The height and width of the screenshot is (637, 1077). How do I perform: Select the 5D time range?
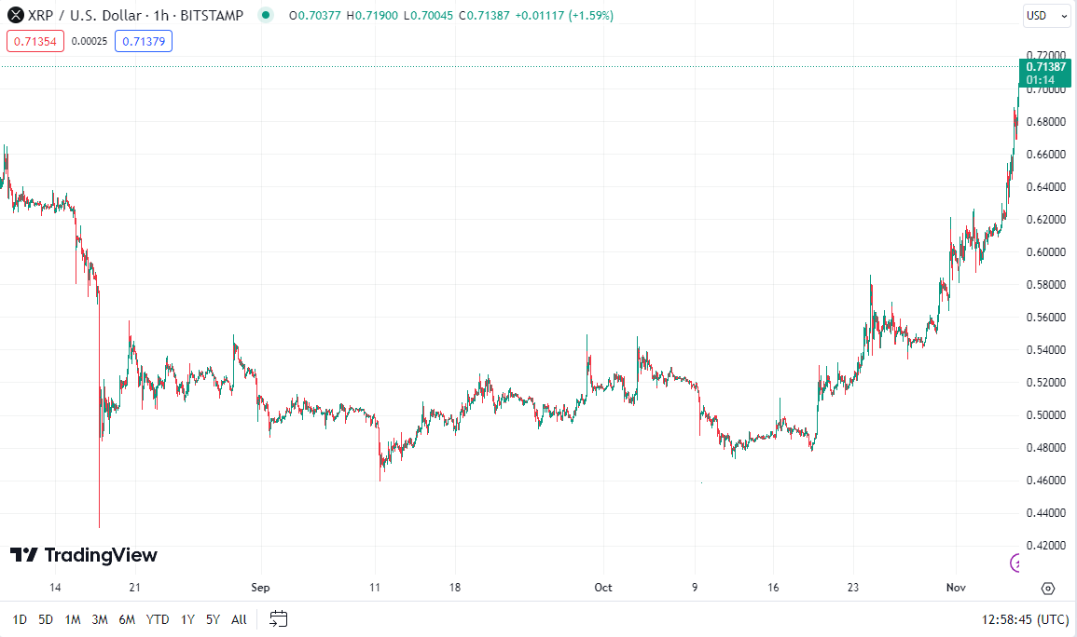(x=46, y=619)
